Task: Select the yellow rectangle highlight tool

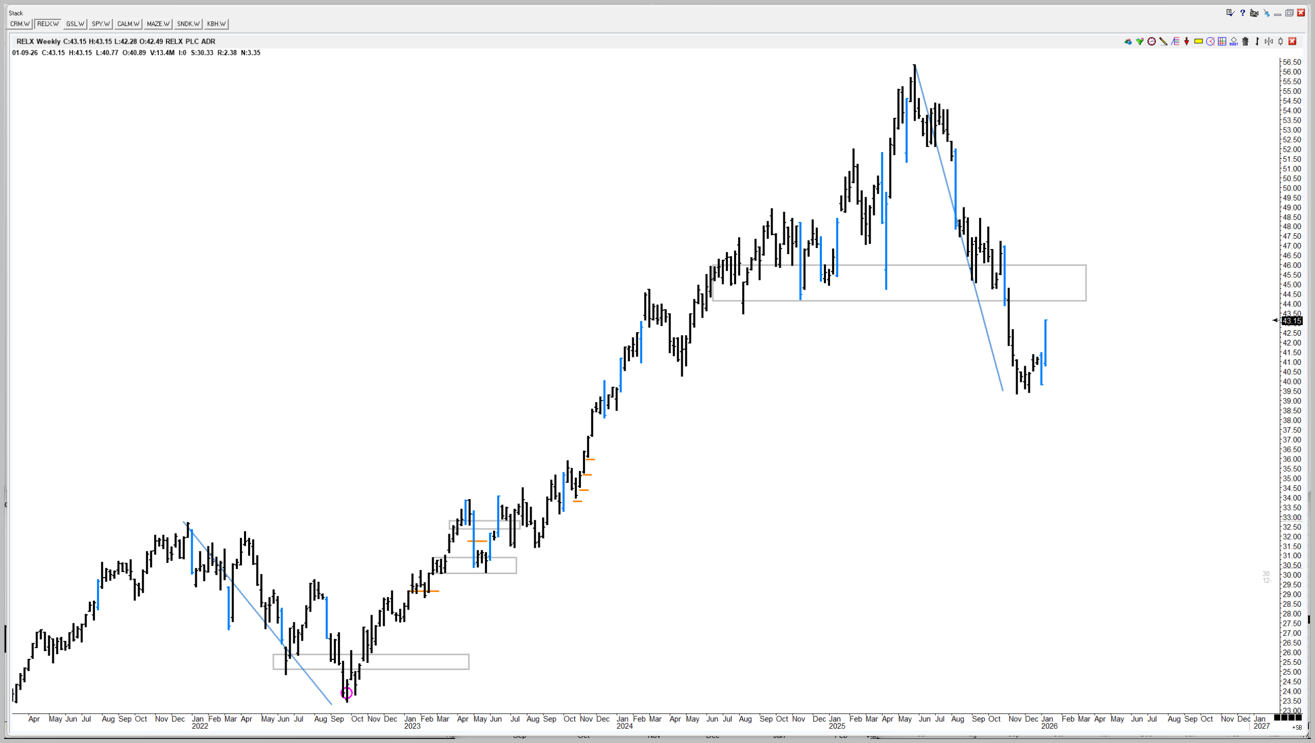Action: coord(1198,42)
